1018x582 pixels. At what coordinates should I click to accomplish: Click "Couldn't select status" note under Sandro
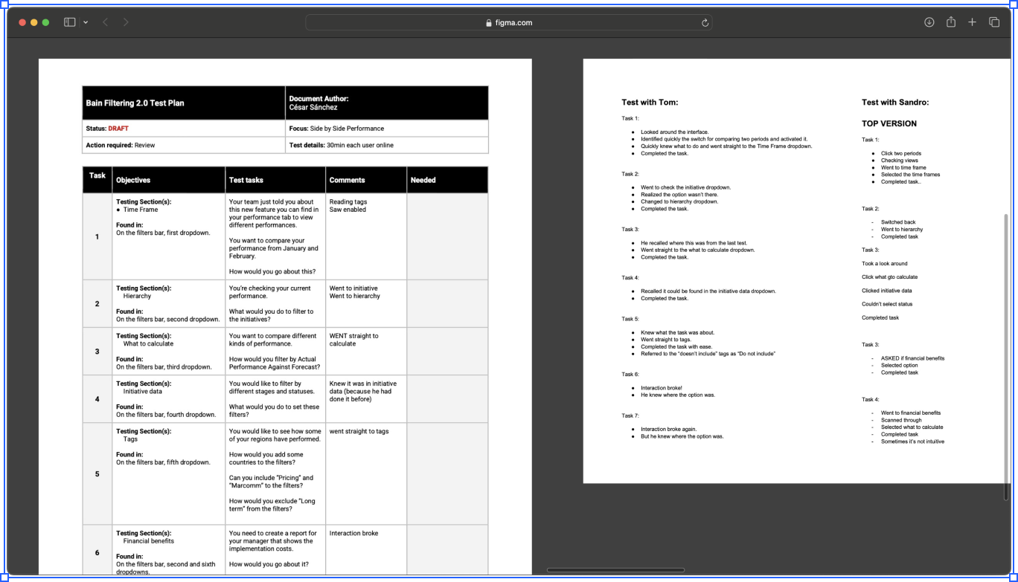887,304
